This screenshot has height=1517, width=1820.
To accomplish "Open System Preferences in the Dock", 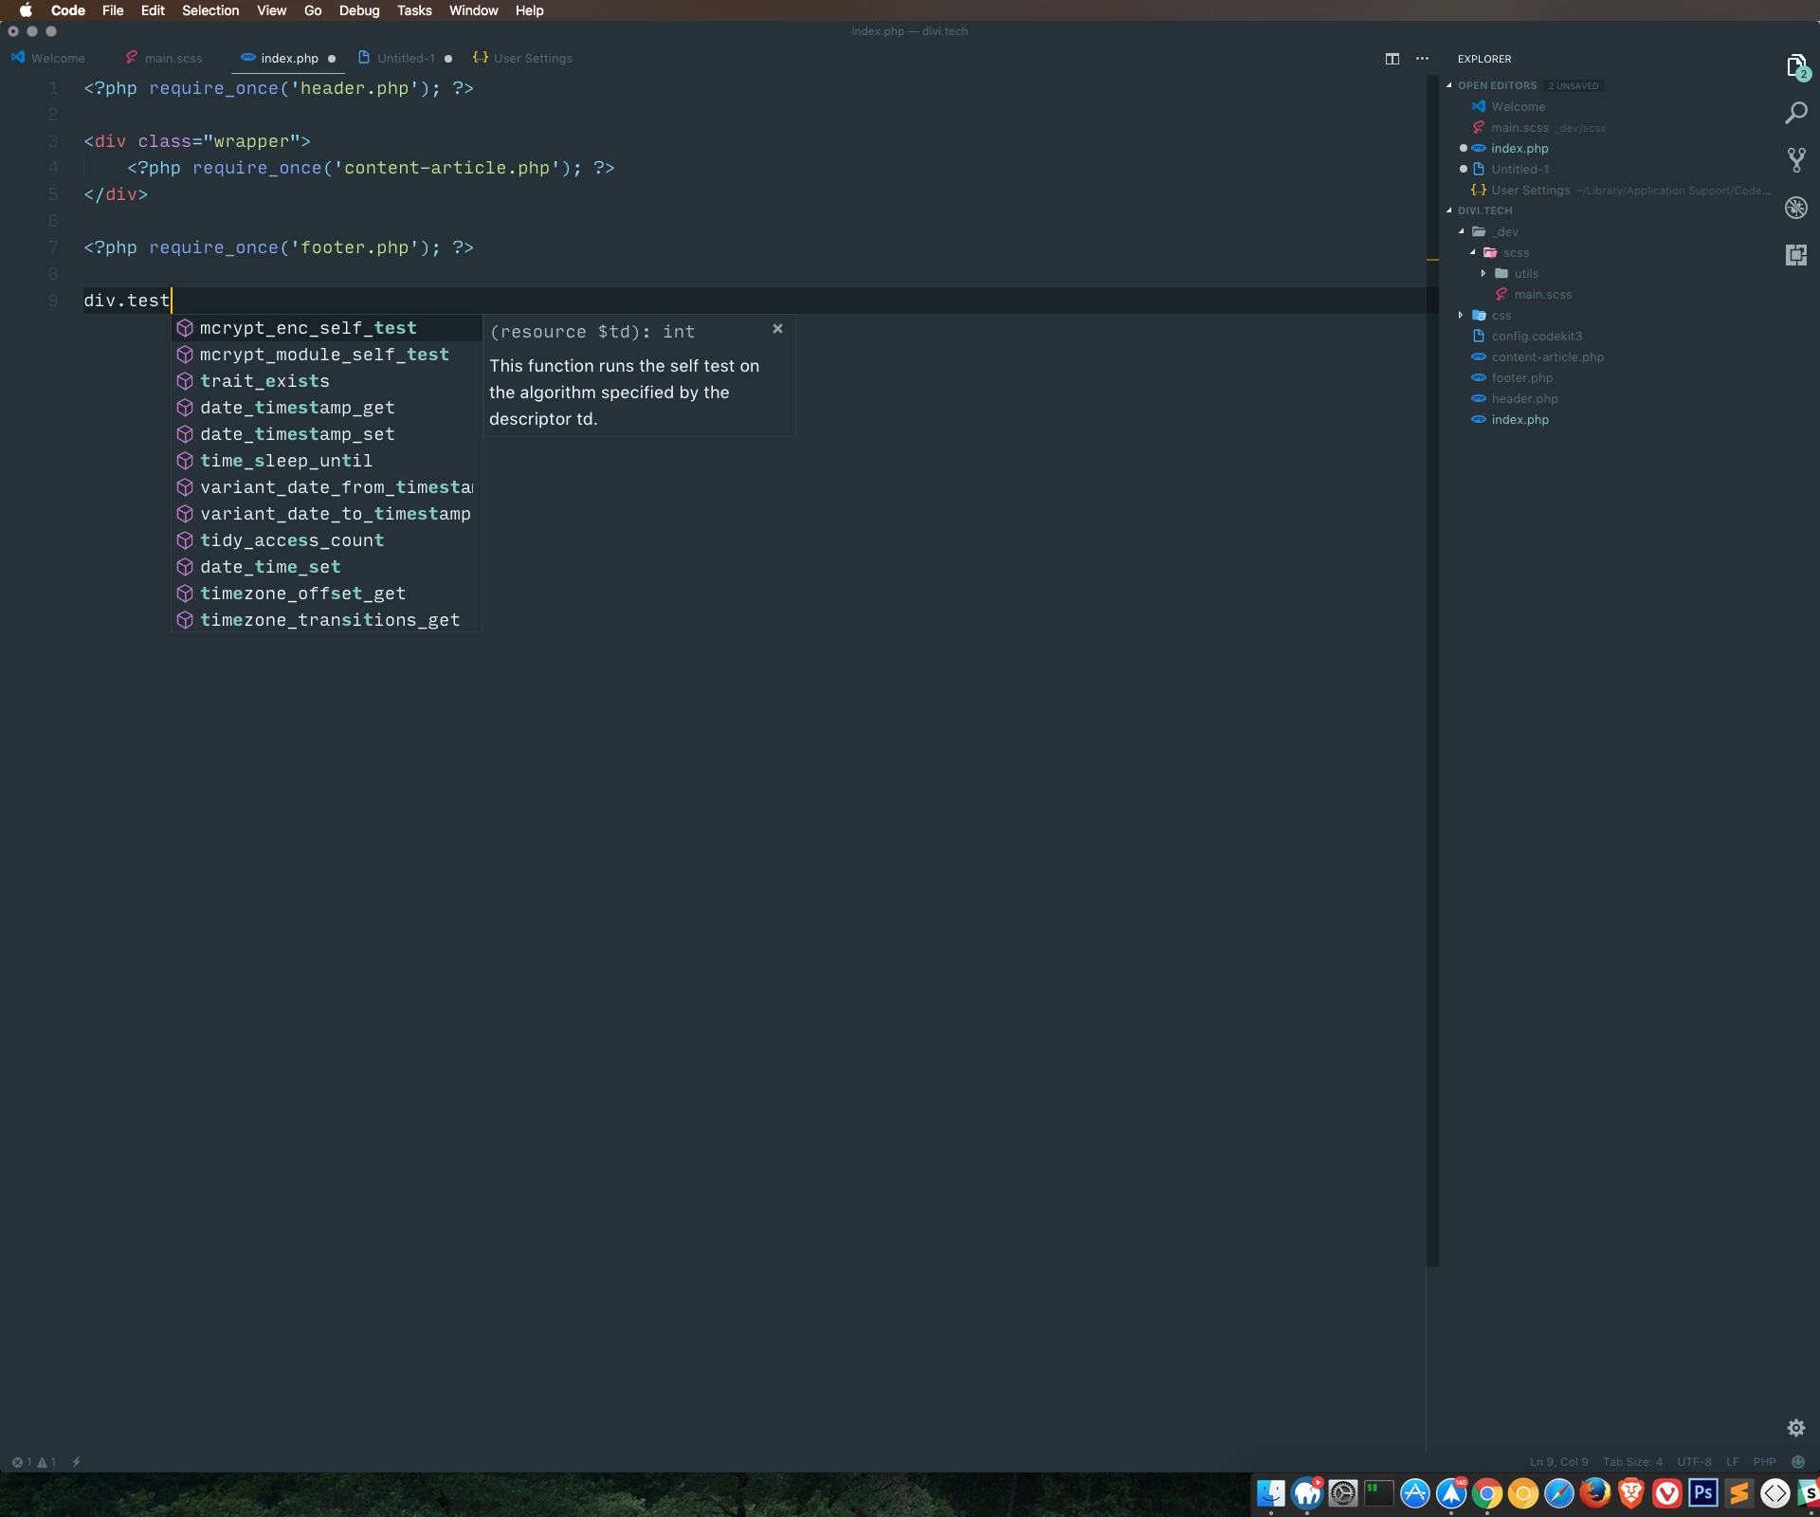I will [x=1343, y=1494].
